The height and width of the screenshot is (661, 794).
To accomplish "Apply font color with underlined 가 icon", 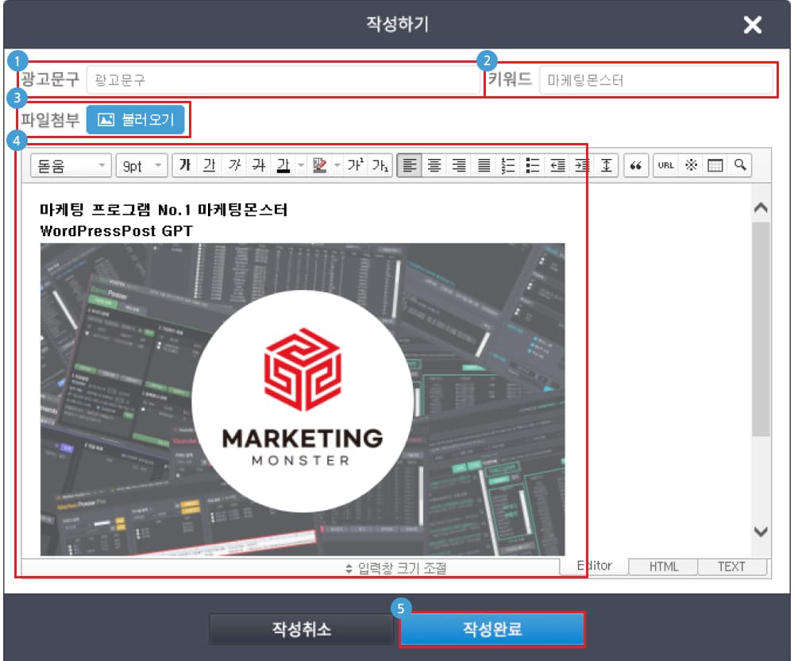I will [283, 165].
